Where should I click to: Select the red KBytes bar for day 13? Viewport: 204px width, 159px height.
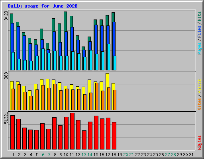tap(84, 140)
